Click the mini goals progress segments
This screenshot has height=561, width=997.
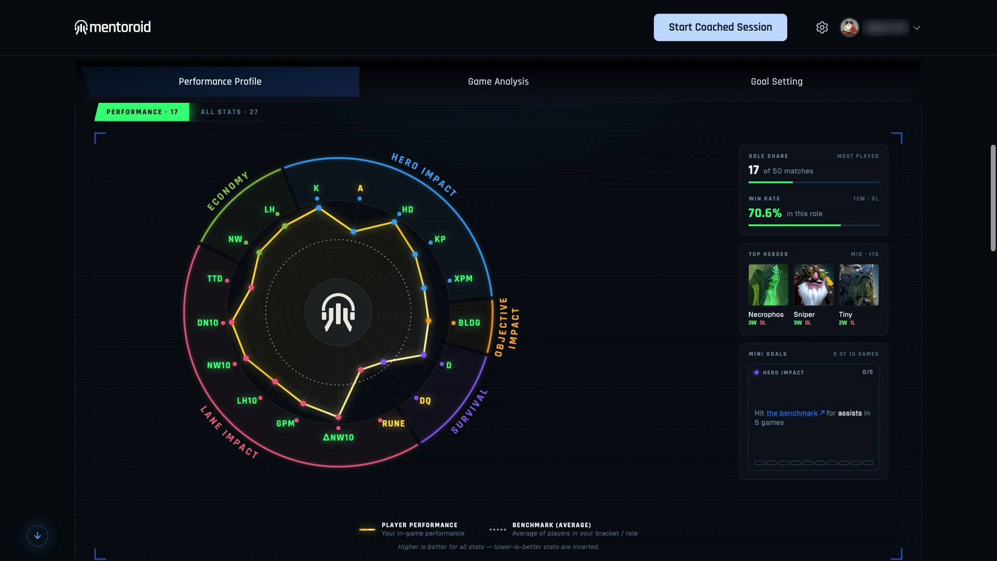pos(814,463)
